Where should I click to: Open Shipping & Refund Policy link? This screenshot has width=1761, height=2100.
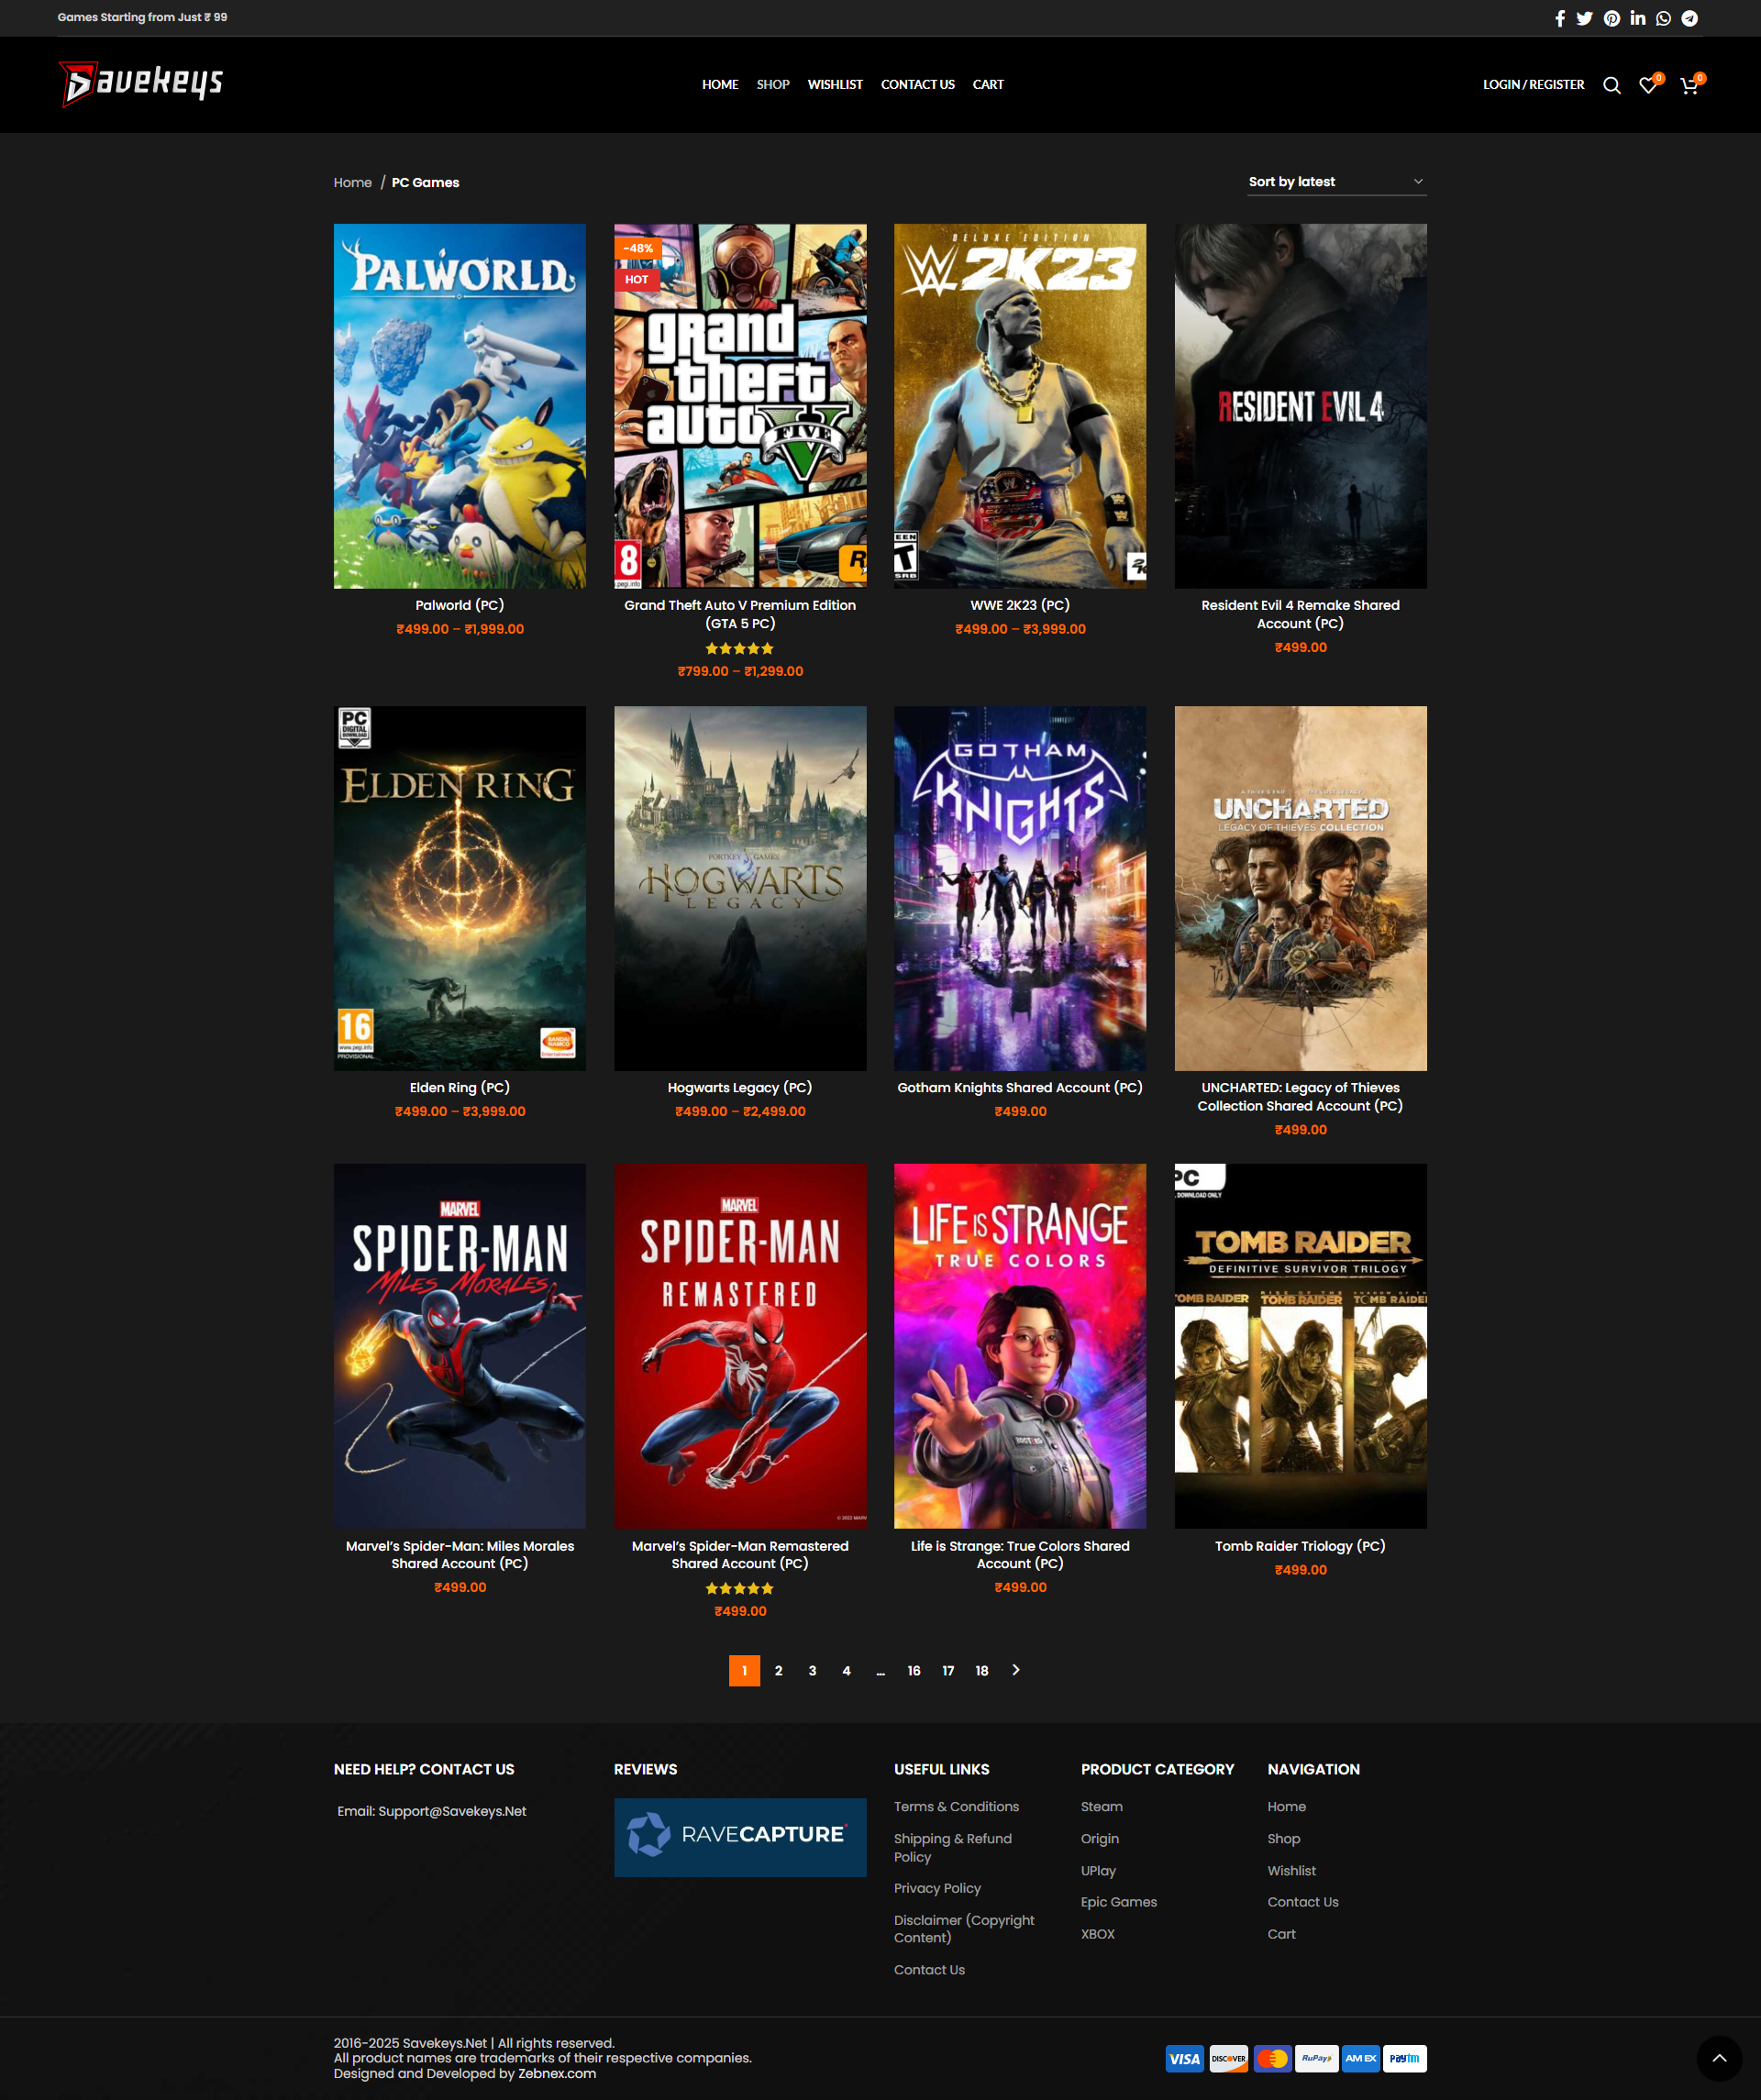coord(953,1847)
